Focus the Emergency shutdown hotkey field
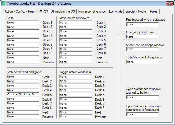 tap(143, 37)
